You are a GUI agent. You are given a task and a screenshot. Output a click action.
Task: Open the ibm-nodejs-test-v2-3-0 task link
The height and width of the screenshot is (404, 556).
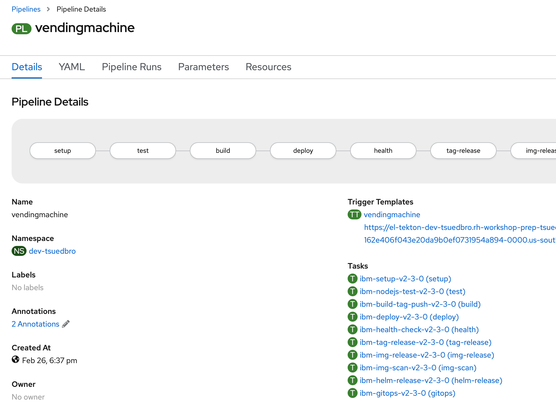tap(412, 291)
